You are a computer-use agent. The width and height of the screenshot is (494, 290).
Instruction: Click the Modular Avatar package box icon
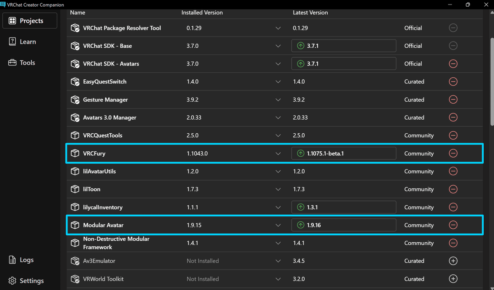pos(75,225)
